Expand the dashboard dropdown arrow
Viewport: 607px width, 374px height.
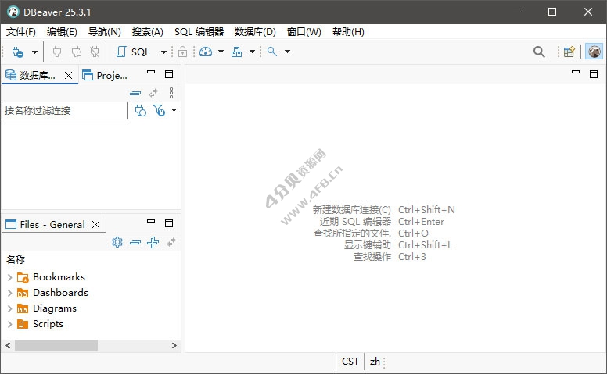(221, 52)
